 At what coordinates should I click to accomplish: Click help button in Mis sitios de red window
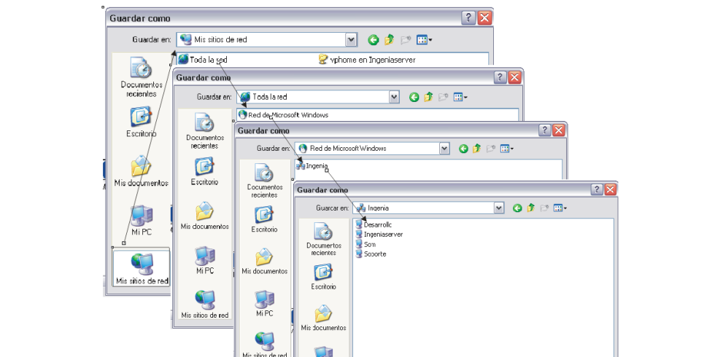(468, 18)
